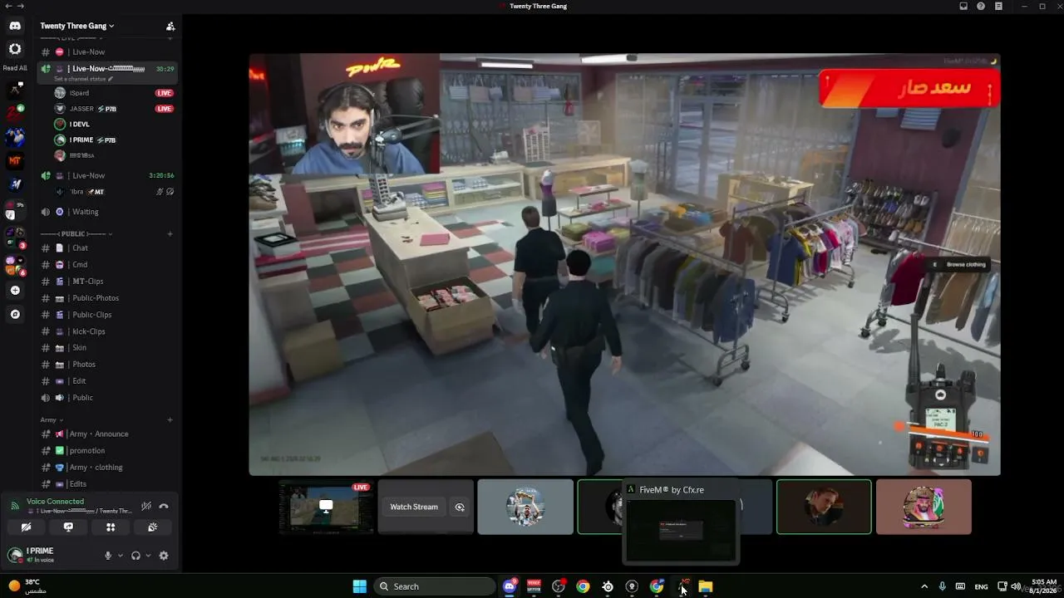
Task: Set a channel status link
Action: pyautogui.click(x=82, y=79)
